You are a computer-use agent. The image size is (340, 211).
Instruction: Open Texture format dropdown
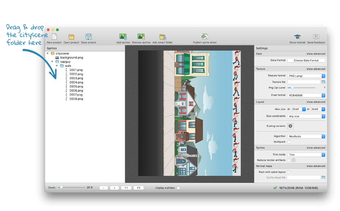click(306, 76)
